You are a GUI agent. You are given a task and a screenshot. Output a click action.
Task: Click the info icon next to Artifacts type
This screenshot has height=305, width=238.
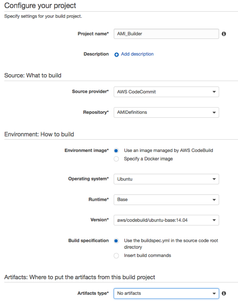click(x=224, y=293)
